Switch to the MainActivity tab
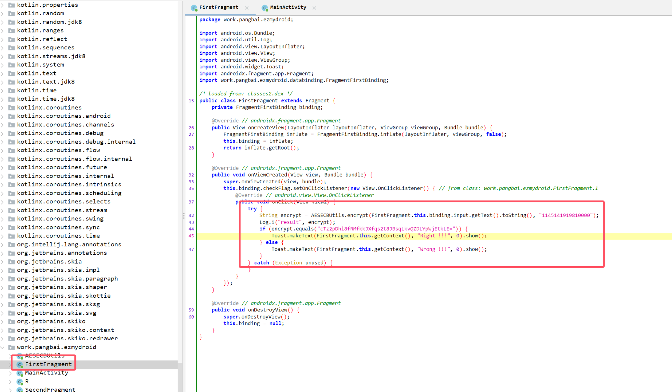The height and width of the screenshot is (392, 672). point(288,7)
